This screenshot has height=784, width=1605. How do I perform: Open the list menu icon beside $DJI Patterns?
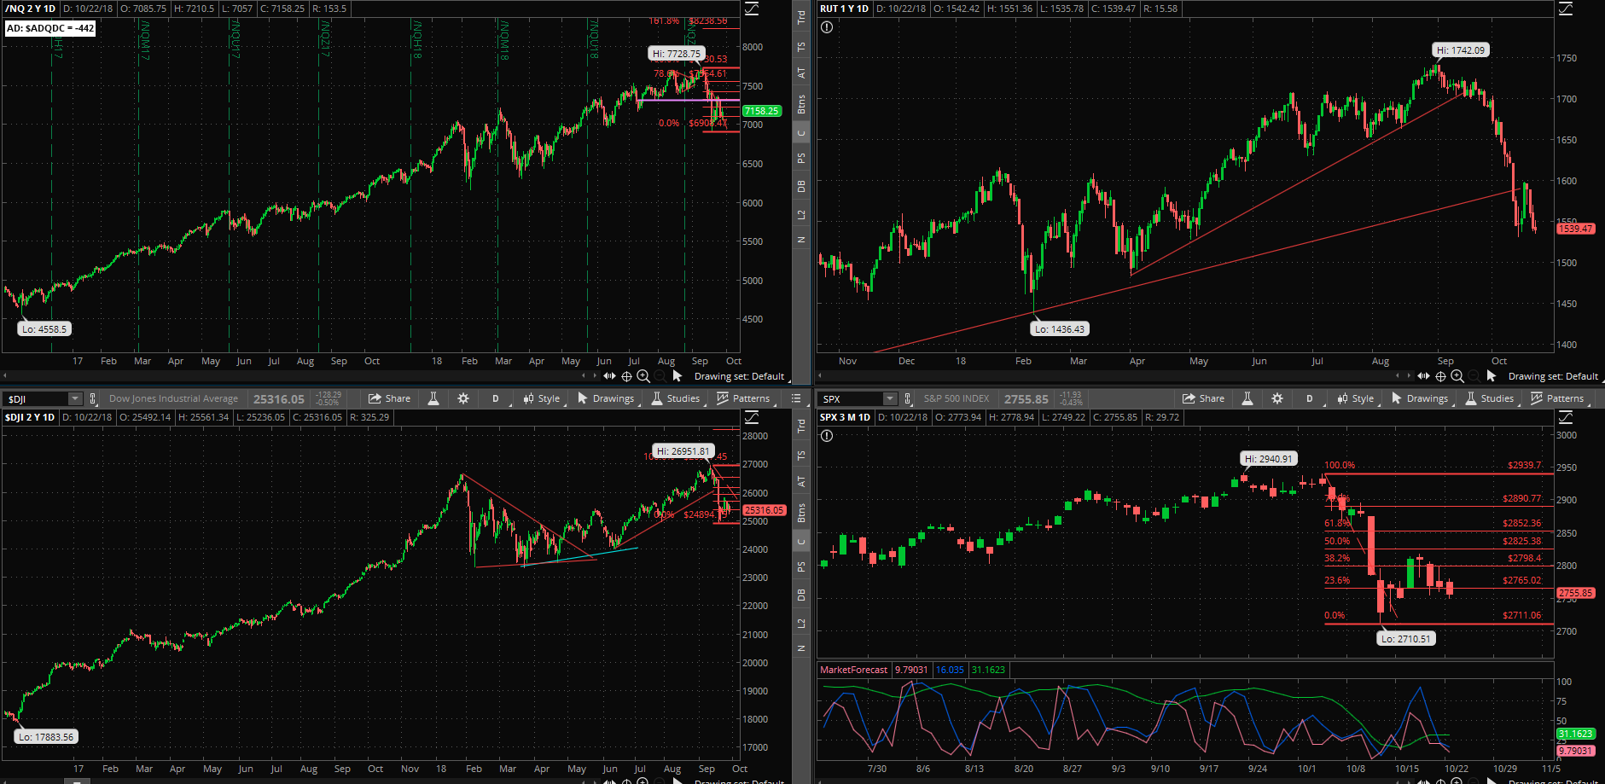coord(796,398)
